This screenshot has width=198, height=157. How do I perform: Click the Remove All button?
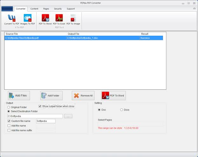click(83, 95)
